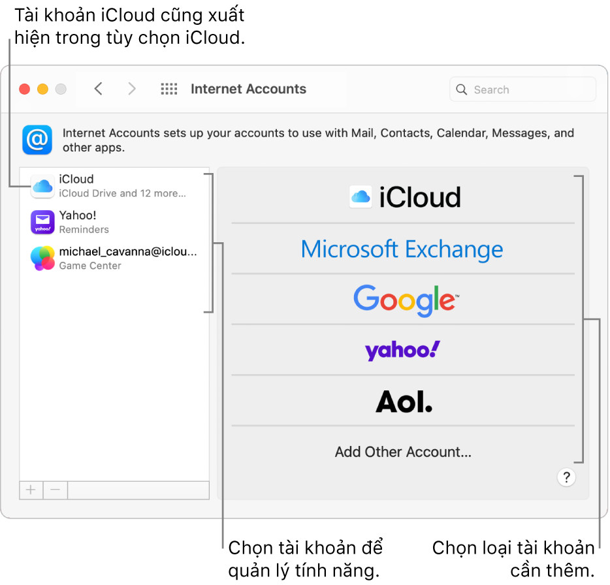Close the Internet Accounts window

point(25,89)
